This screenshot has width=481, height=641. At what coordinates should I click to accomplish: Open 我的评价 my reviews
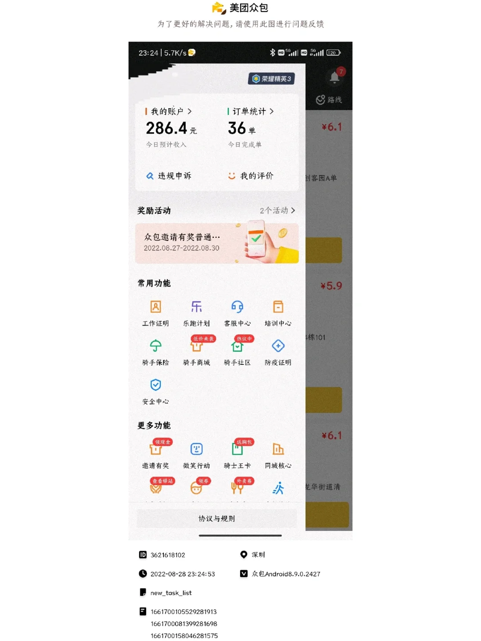coord(251,176)
